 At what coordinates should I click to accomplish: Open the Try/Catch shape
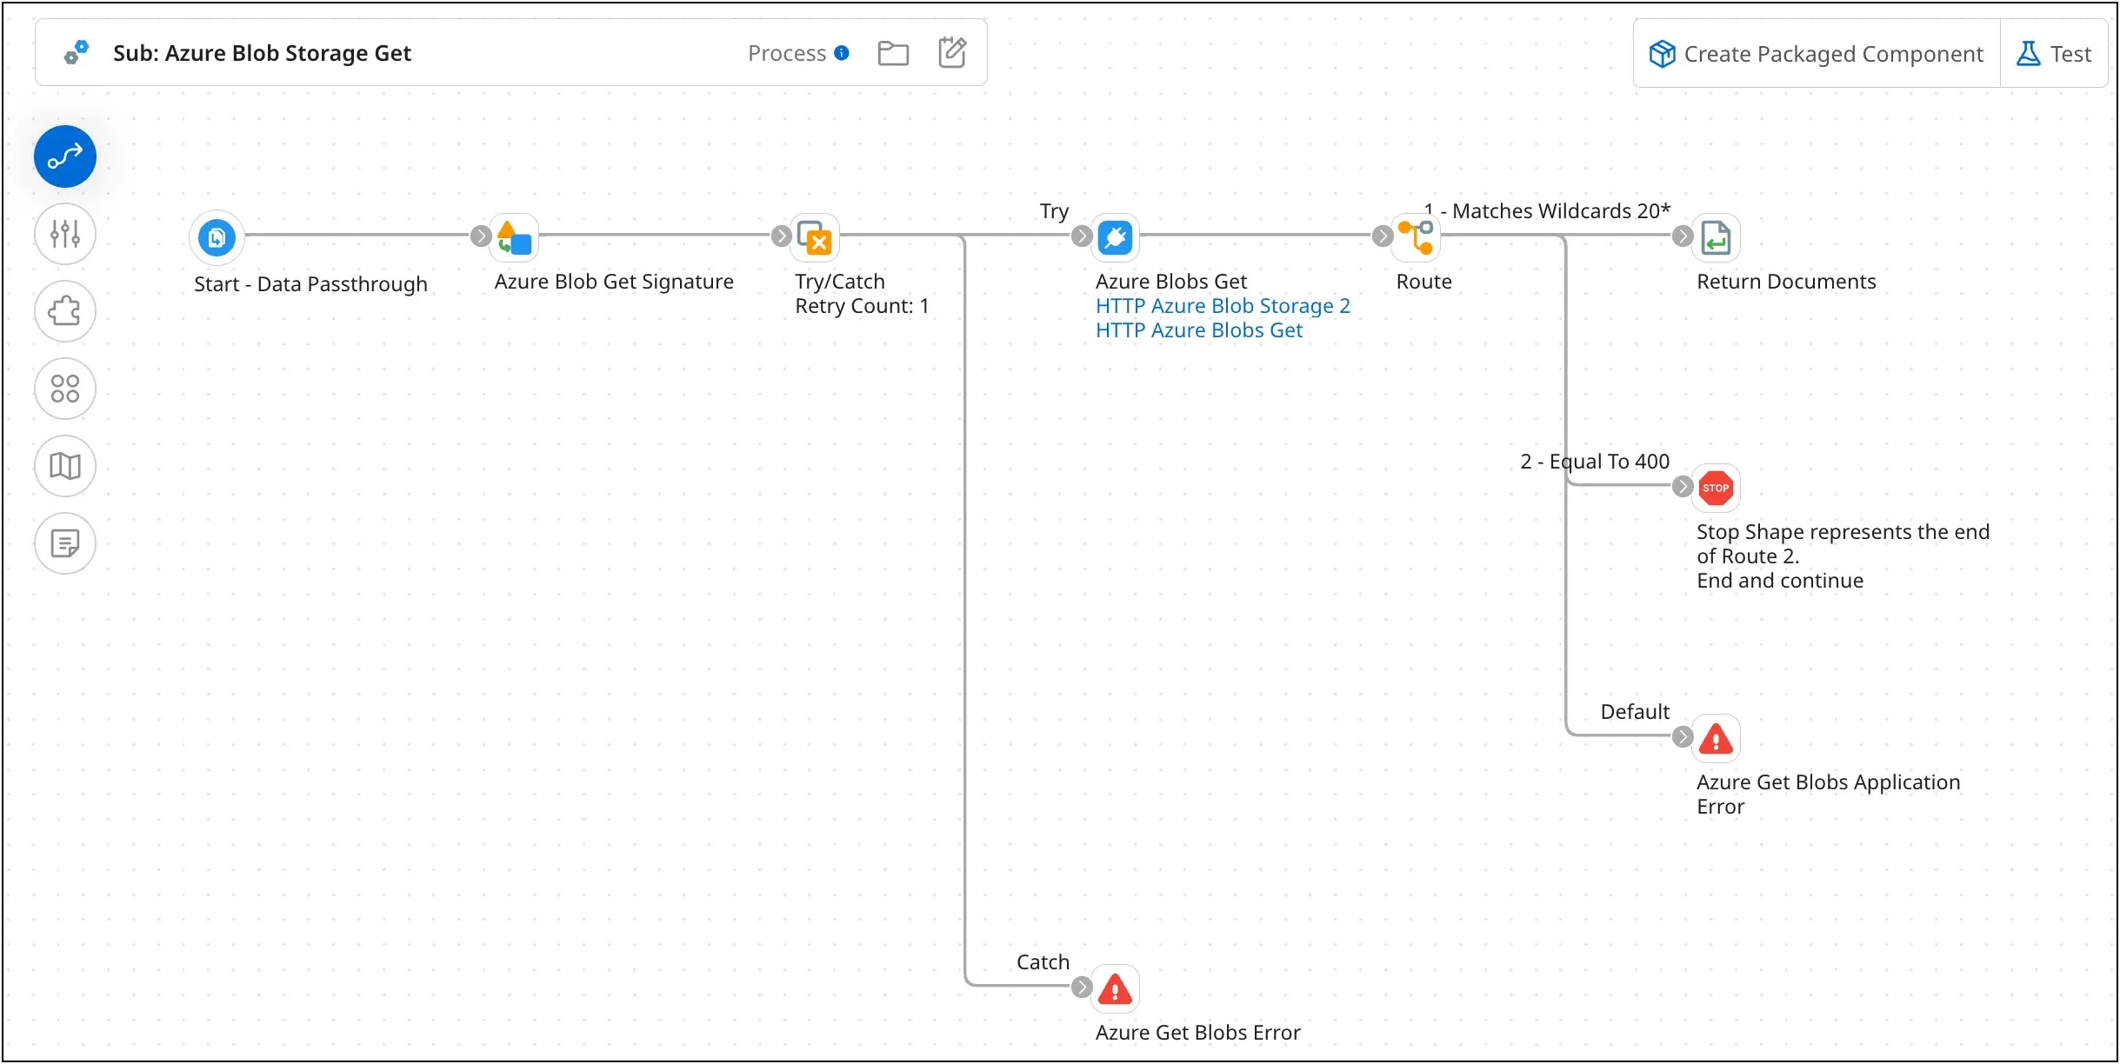pyautogui.click(x=814, y=236)
